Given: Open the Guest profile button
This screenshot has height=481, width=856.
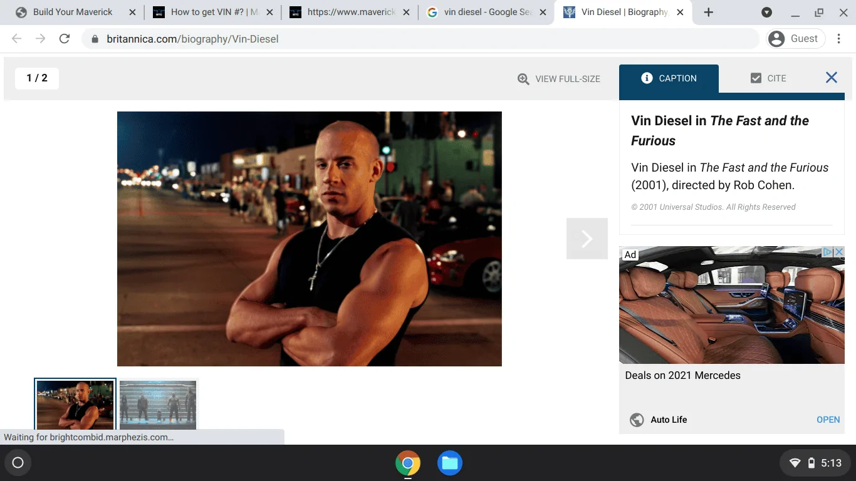Looking at the screenshot, I should 795,39.
